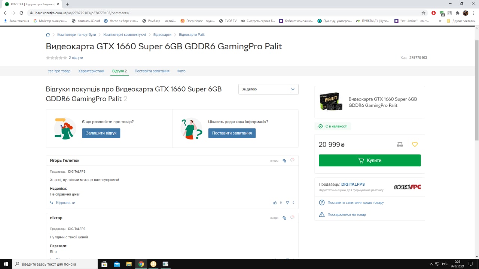Bookmark page star icon in address bar
Viewport: 479px width, 269px height.
pyautogui.click(x=424, y=13)
